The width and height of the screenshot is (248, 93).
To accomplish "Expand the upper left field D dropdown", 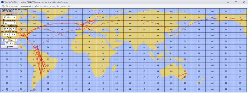I will coord(6,29).
